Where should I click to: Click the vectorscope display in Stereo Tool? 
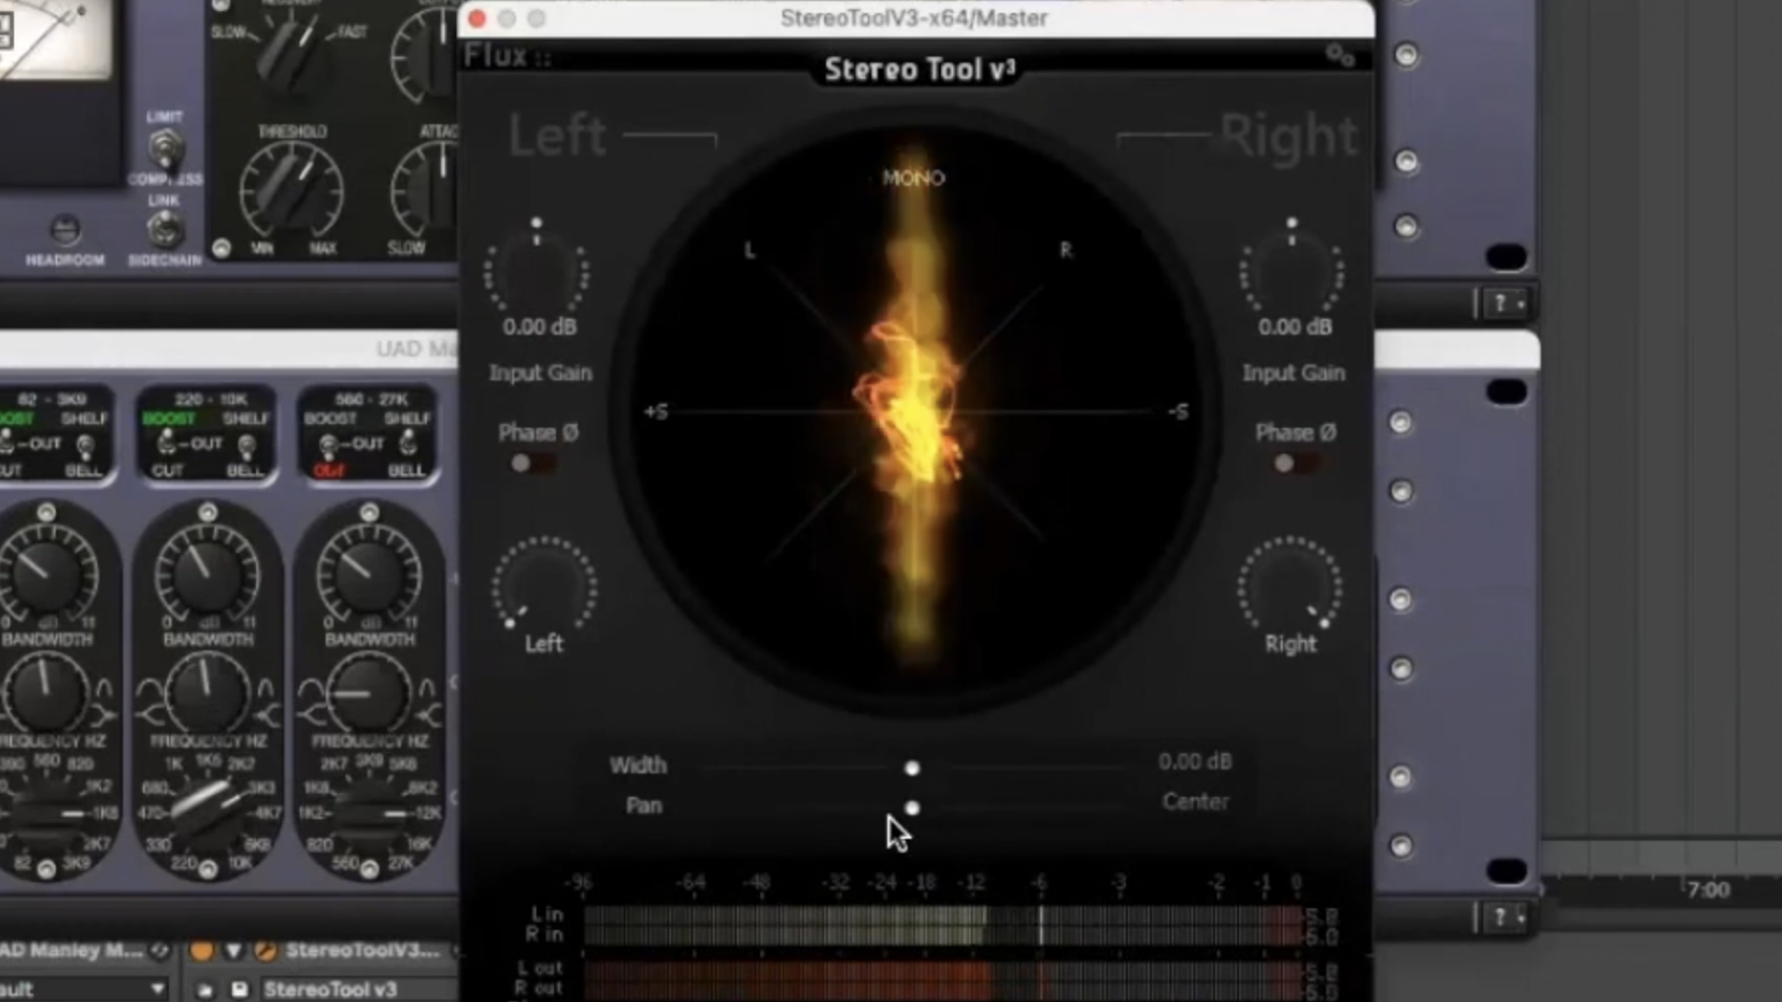click(x=914, y=411)
